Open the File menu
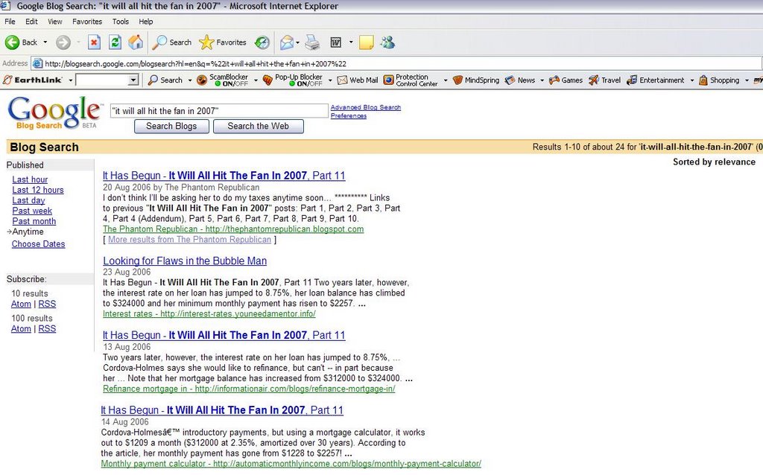Screen dimensions: 763x475 (10, 22)
